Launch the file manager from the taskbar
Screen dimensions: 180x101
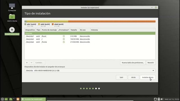click(x=11, y=99)
